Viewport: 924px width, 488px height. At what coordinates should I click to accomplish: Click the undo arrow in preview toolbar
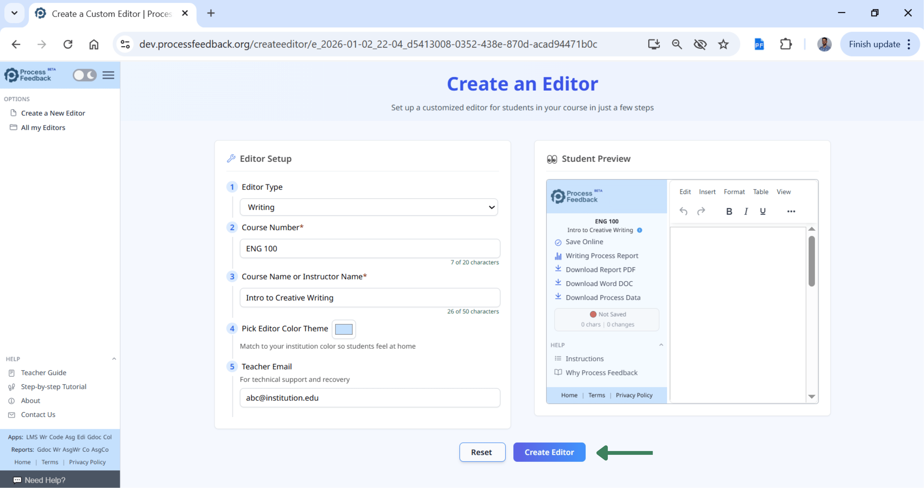point(683,211)
